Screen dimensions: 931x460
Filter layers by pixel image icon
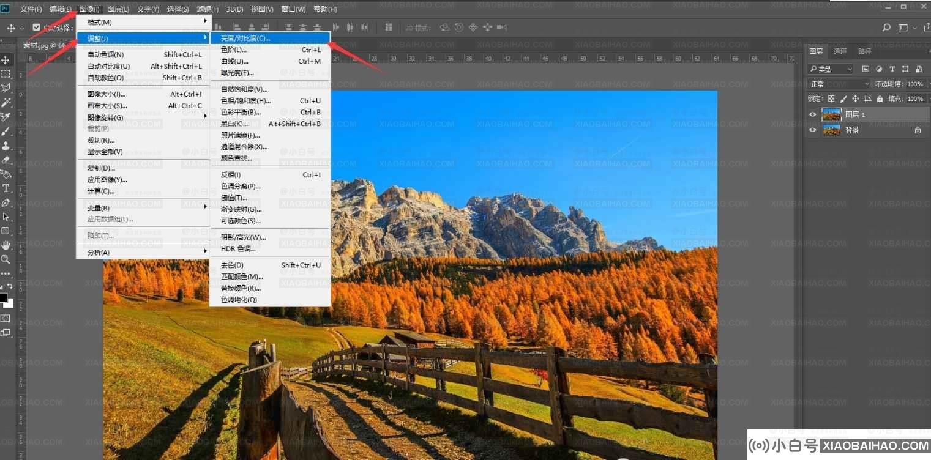(866, 69)
